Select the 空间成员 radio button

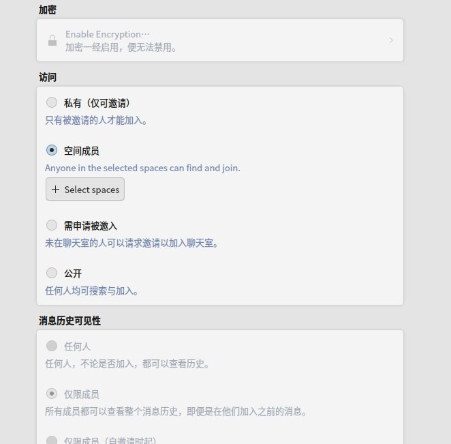(52, 151)
